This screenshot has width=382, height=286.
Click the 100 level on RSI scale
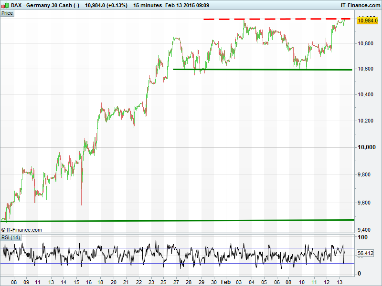(363, 237)
